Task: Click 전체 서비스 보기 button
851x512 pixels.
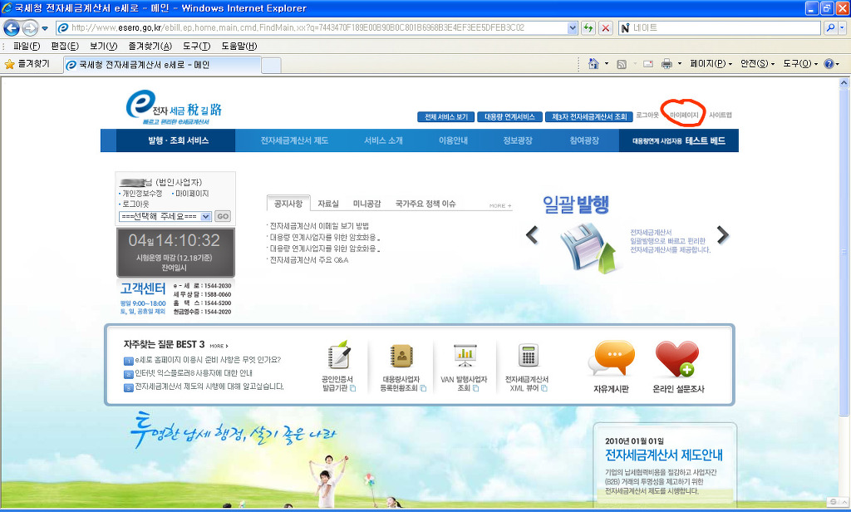Action: 446,116
